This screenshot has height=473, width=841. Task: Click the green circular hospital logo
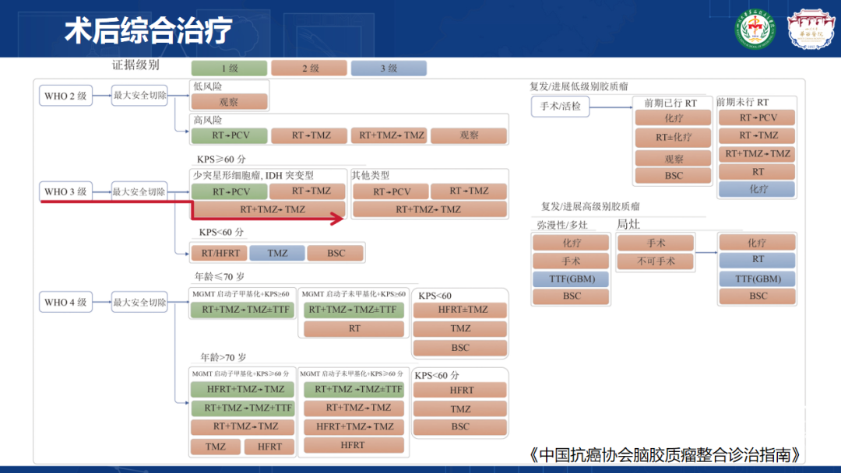(x=756, y=29)
